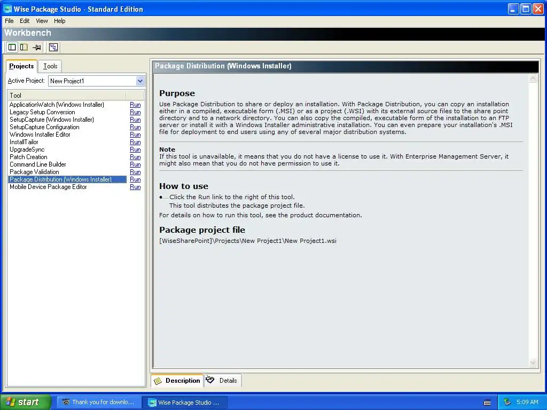This screenshot has height=410, width=547.
Task: Click the process view toolbar icon
Action: point(53,47)
